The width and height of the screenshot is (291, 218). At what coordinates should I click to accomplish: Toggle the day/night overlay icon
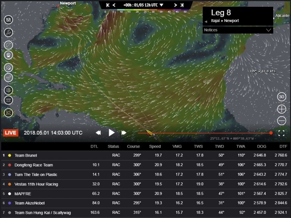coord(8,68)
